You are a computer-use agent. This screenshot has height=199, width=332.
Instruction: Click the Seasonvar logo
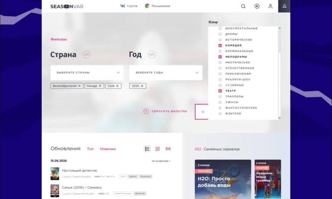[67, 6]
